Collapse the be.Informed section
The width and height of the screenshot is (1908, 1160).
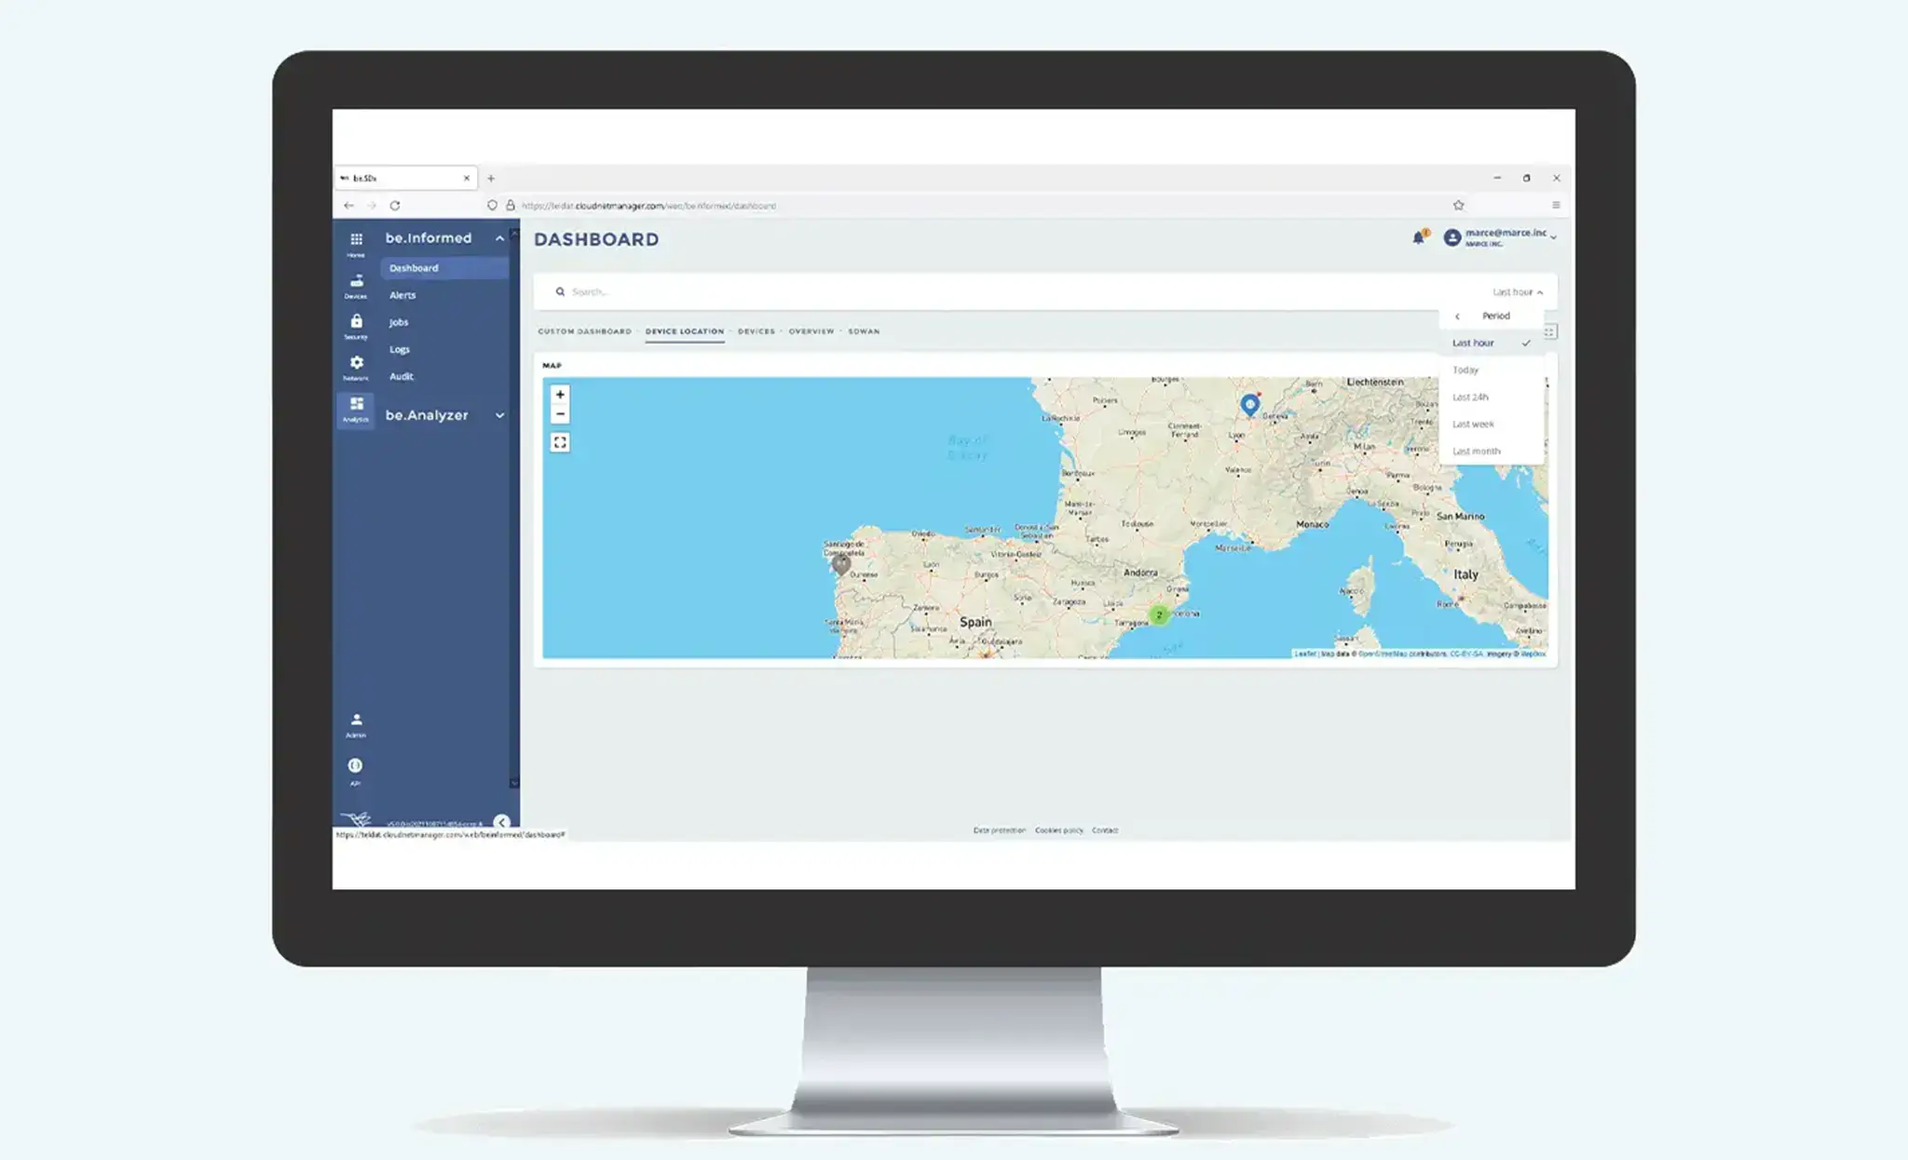(x=499, y=238)
